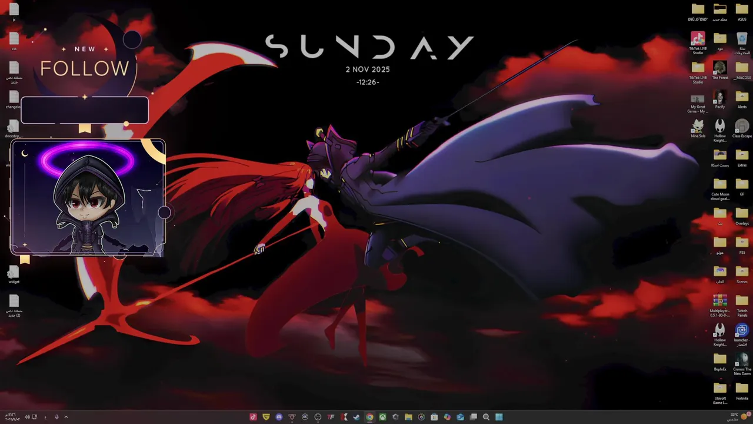Select the Twitch Panels folder

pyautogui.click(x=742, y=305)
